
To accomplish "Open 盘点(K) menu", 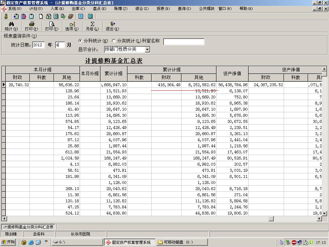I will (x=100, y=9).
